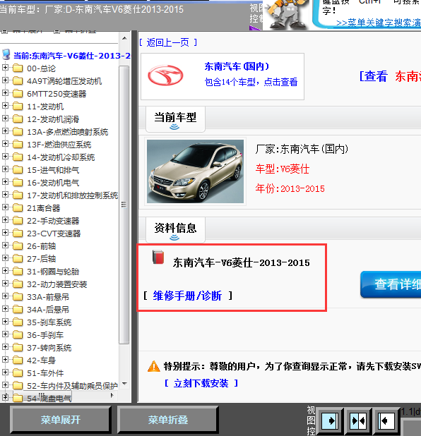
Task: Click the 年份:2013-2015 text
Action: pyautogui.click(x=290, y=189)
